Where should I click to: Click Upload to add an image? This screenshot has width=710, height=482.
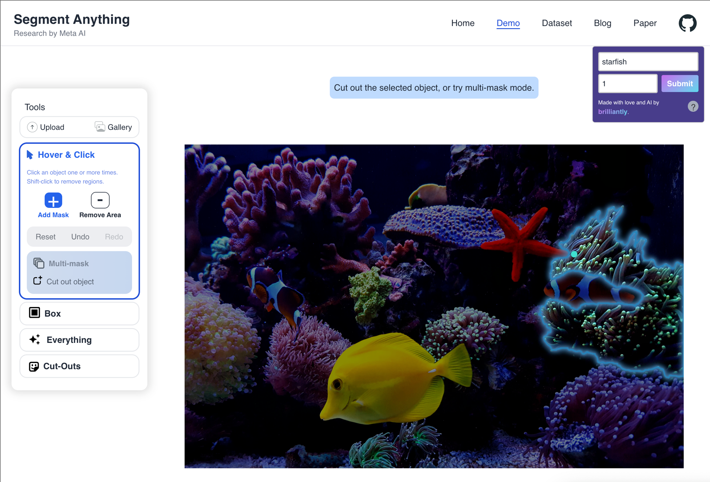coord(46,127)
